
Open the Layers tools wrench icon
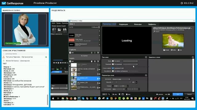point(98,61)
